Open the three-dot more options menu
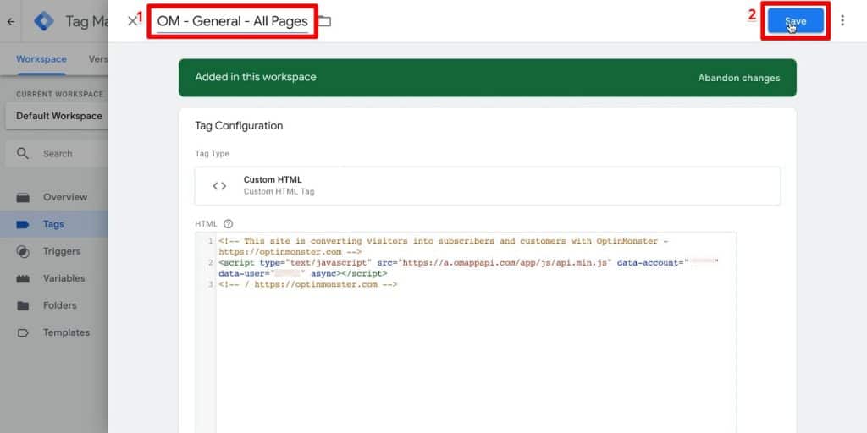The width and height of the screenshot is (867, 433). coord(842,21)
